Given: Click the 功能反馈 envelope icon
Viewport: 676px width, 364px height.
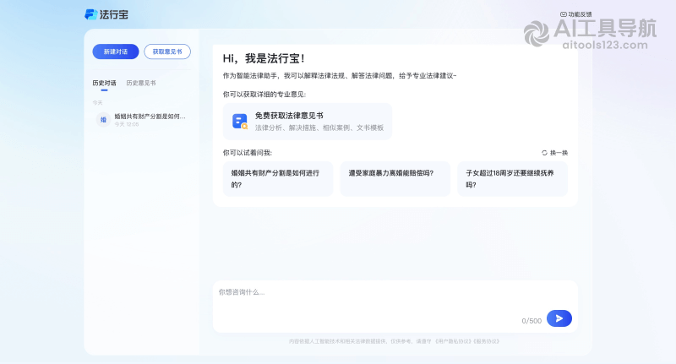Looking at the screenshot, I should point(563,14).
